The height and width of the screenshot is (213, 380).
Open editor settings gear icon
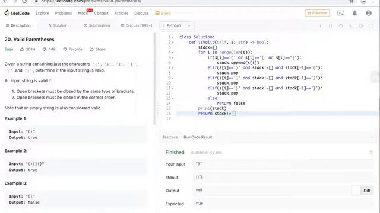(x=362, y=25)
